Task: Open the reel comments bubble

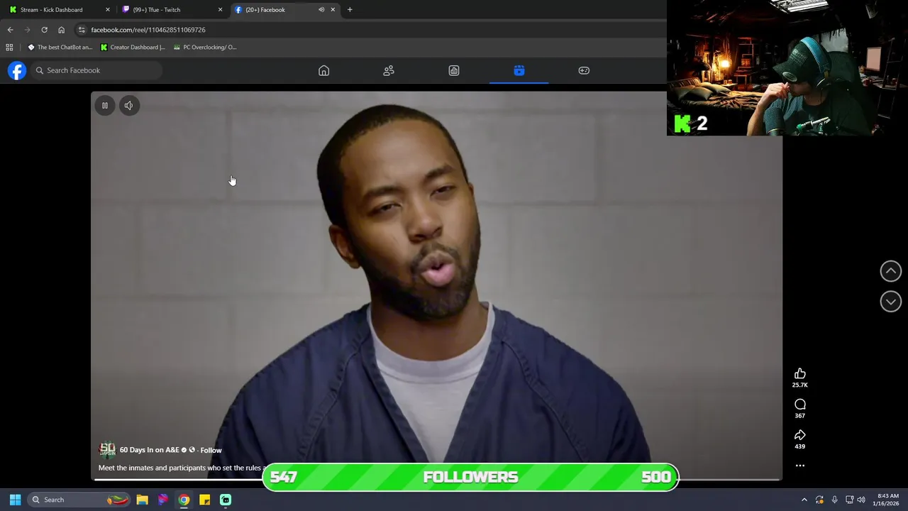Action: [x=799, y=405]
